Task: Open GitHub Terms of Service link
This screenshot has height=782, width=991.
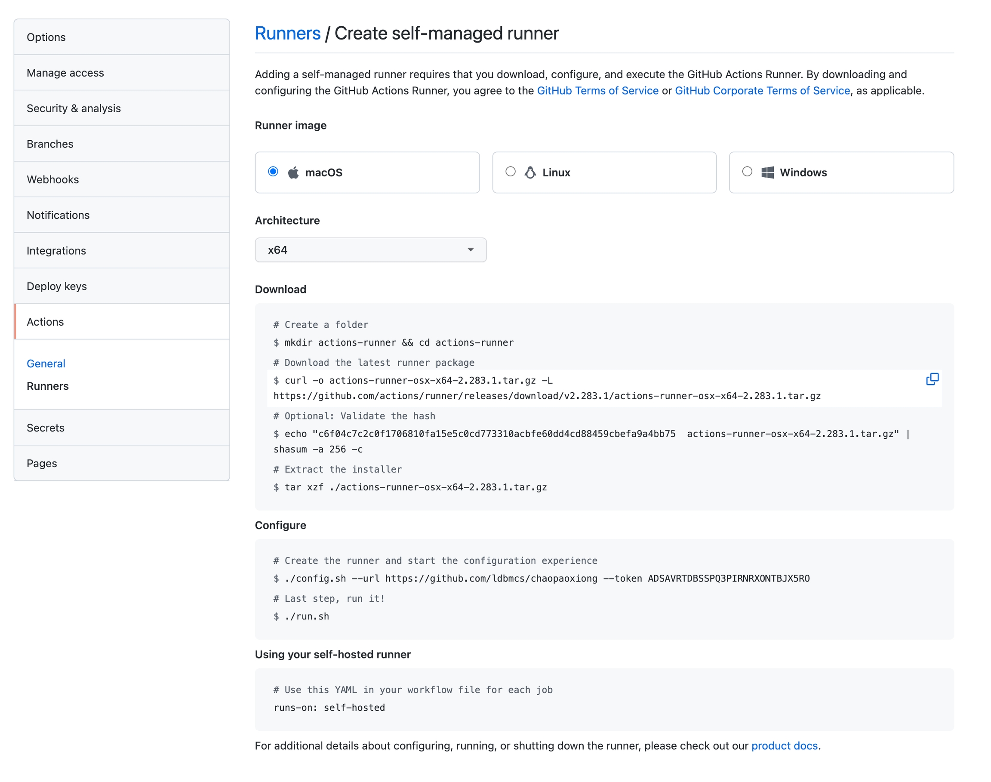Action: [x=597, y=91]
